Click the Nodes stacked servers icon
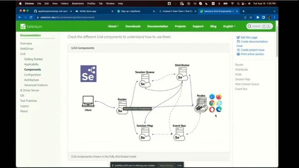Screen dimensions: 299x168 point(201,105)
